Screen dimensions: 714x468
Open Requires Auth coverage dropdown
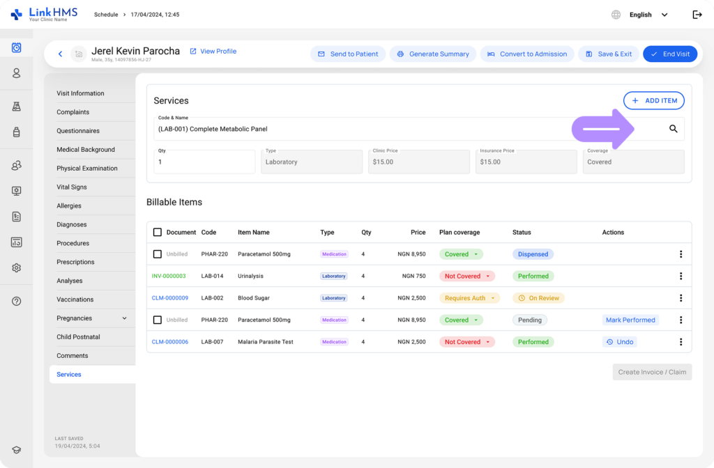click(469, 298)
